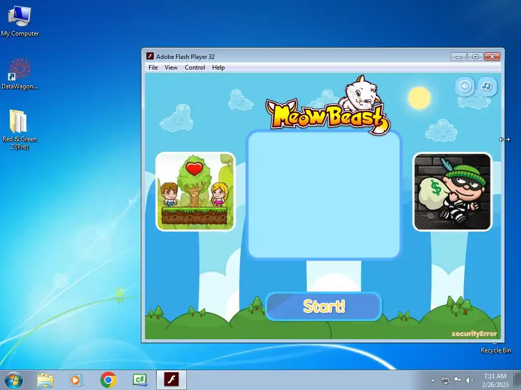Show hidden system tray icons arrow
This screenshot has height=390, width=521.
coord(432,380)
